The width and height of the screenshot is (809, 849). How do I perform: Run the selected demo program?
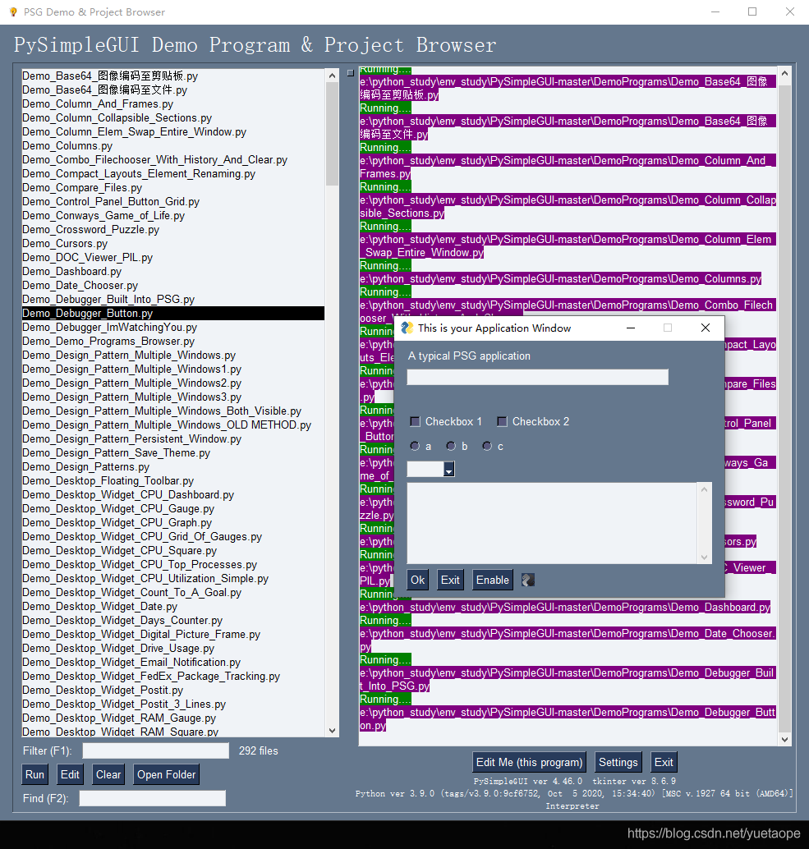click(x=34, y=774)
